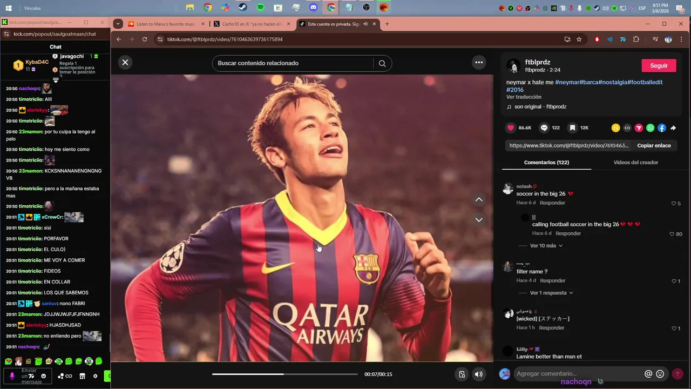Viewport: 691px width, 389px height.
Task: Share video to Facebook
Action: (662, 128)
